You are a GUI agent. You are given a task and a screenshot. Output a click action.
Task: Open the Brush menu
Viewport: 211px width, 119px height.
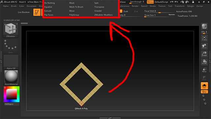(14, 6)
